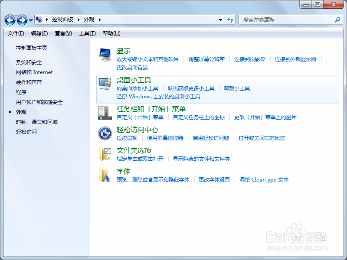Image resolution: width=347 pixels, height=260 pixels.
Task: Select 外观 in the breadcrumb
Action: (x=89, y=19)
